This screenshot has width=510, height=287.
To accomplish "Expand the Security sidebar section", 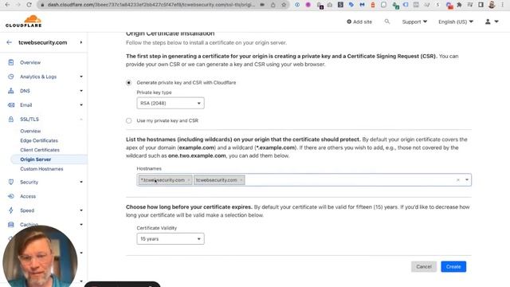I will [81, 182].
